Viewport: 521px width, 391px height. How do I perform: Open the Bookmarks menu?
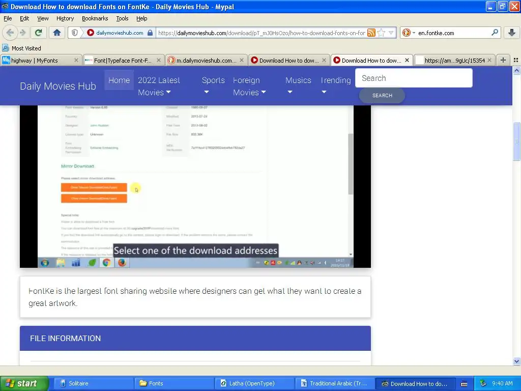(95, 18)
